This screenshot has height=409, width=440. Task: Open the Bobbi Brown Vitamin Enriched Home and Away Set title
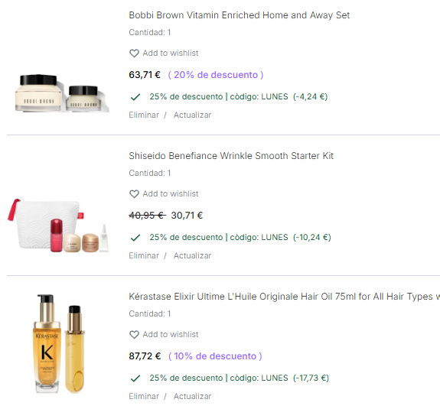[239, 15]
